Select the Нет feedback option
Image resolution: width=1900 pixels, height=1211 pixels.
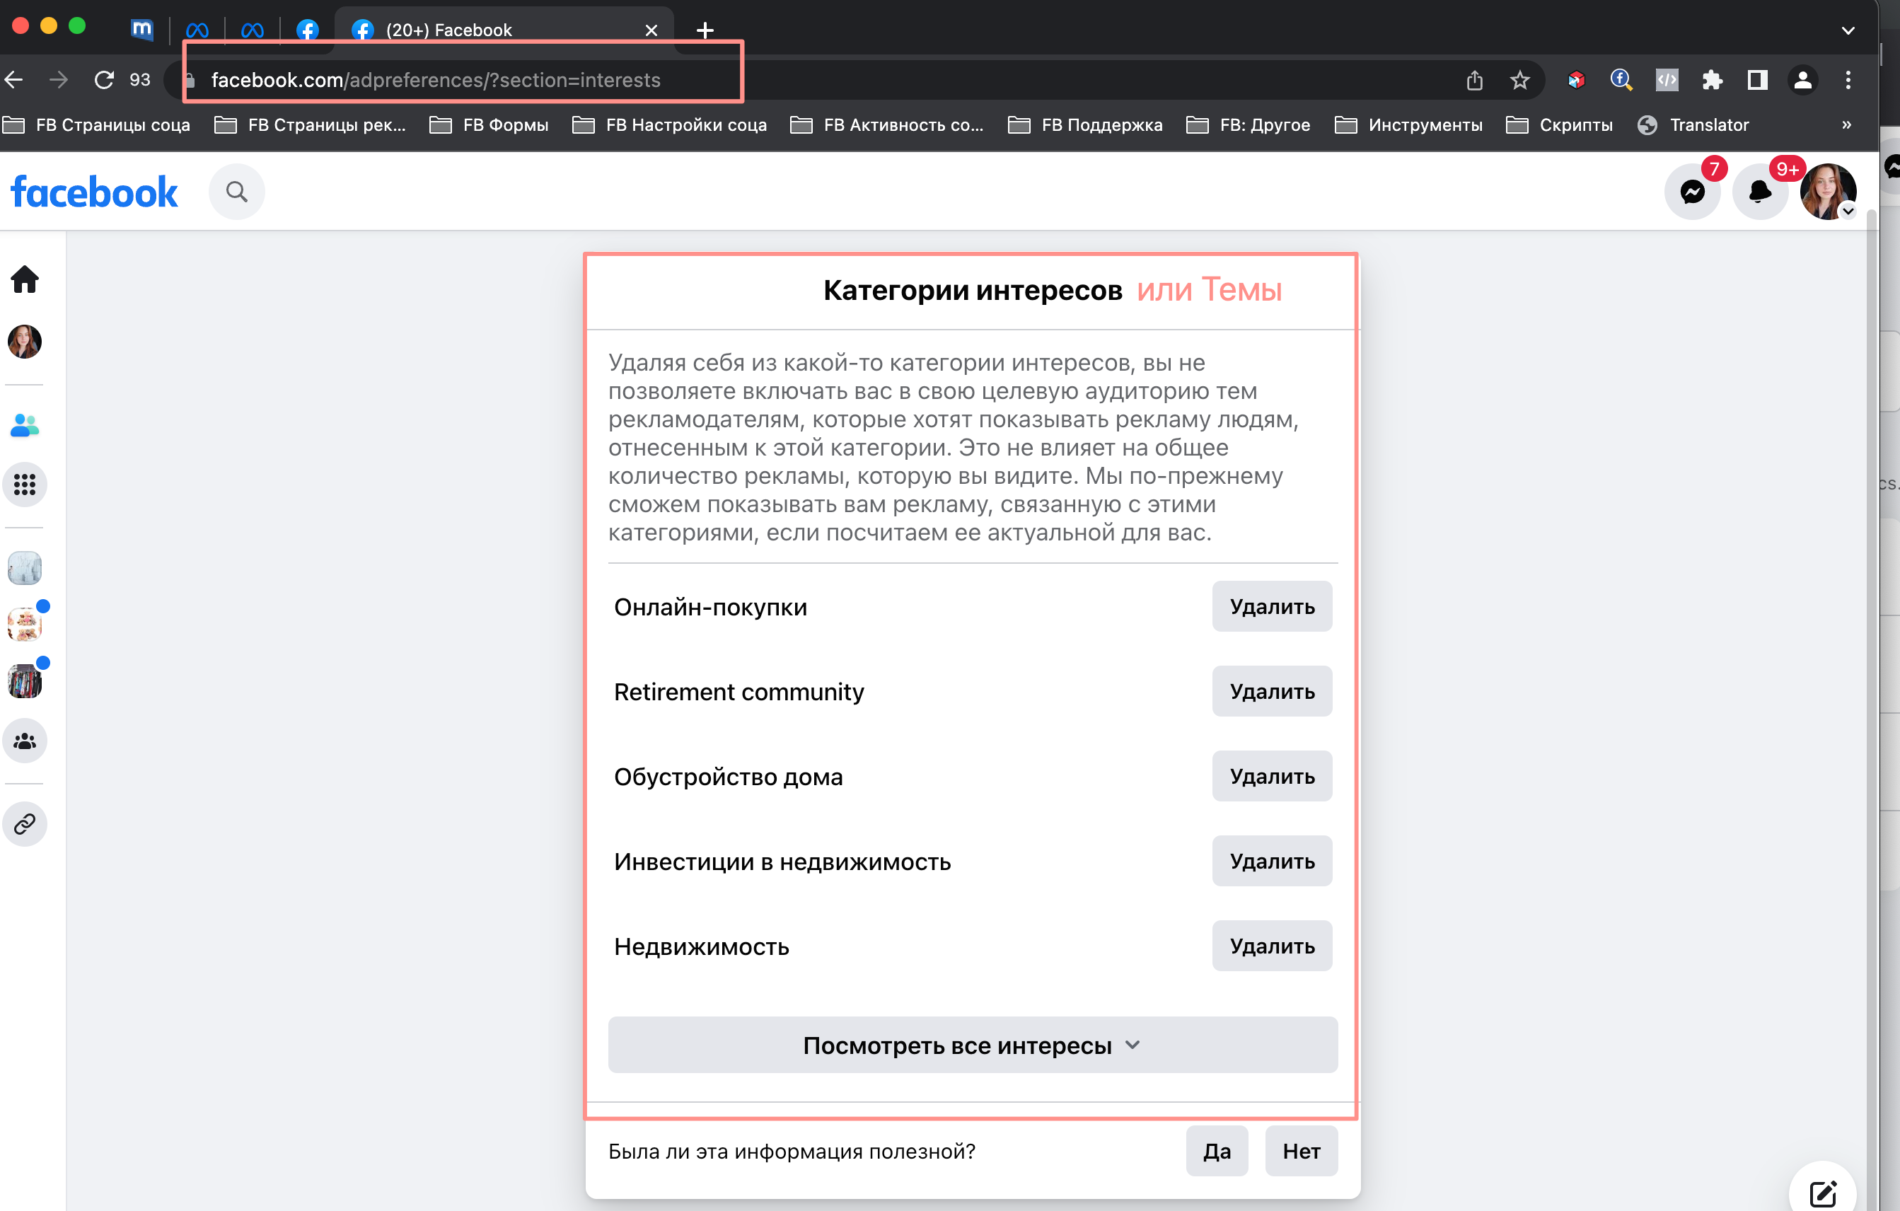pos(1299,1152)
